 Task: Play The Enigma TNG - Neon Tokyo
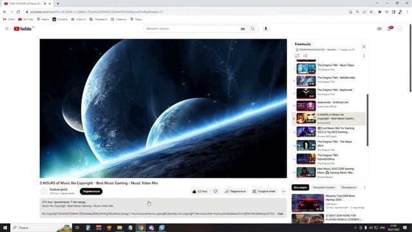pyautogui.click(x=329, y=68)
